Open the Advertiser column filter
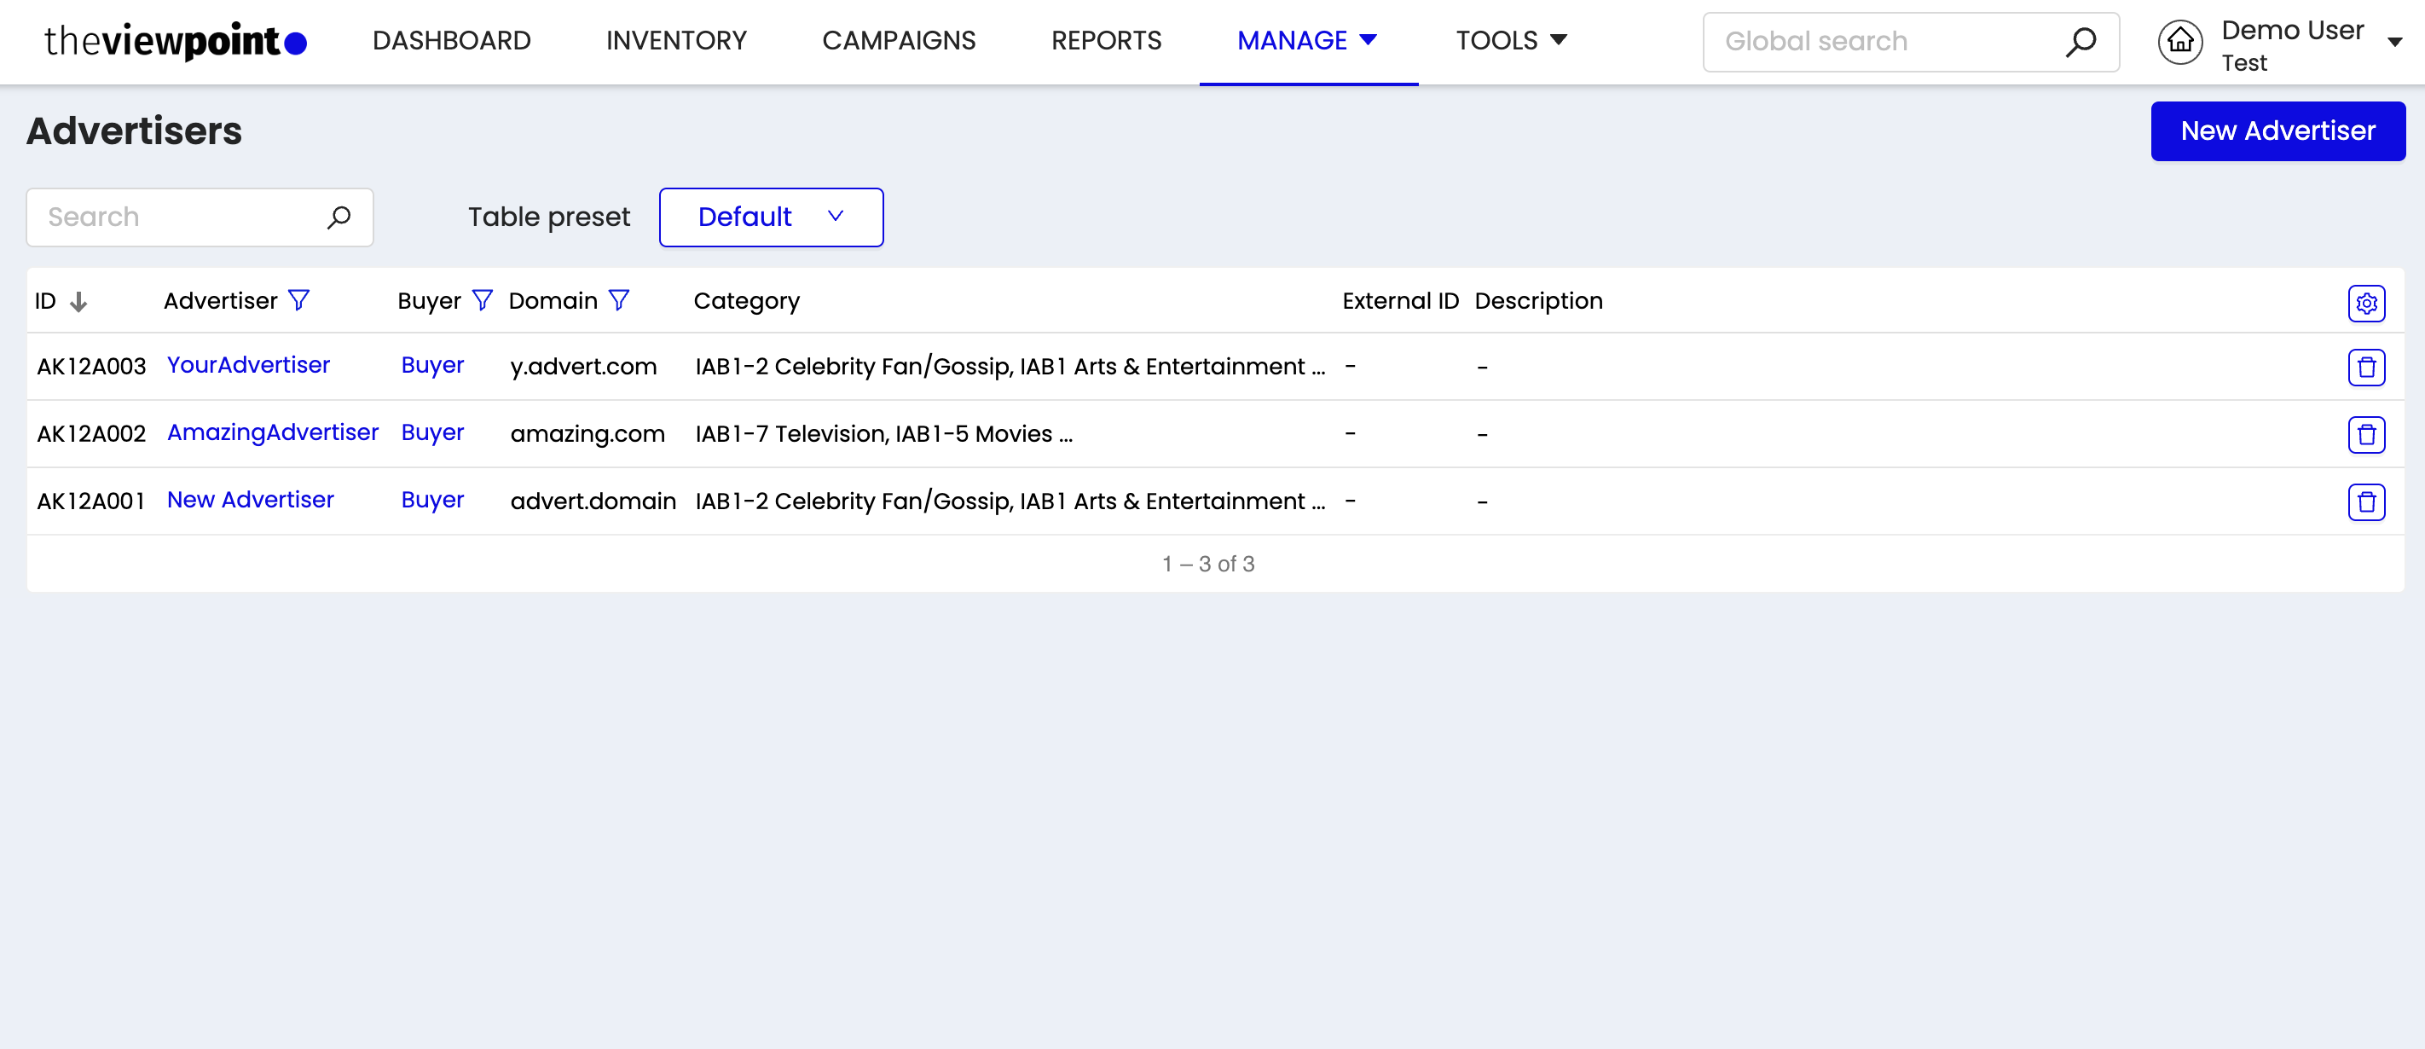This screenshot has height=1049, width=2425. click(x=298, y=300)
